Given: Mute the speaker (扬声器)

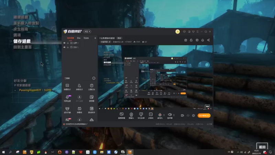Looking at the screenshot, I should (x=170, y=115).
